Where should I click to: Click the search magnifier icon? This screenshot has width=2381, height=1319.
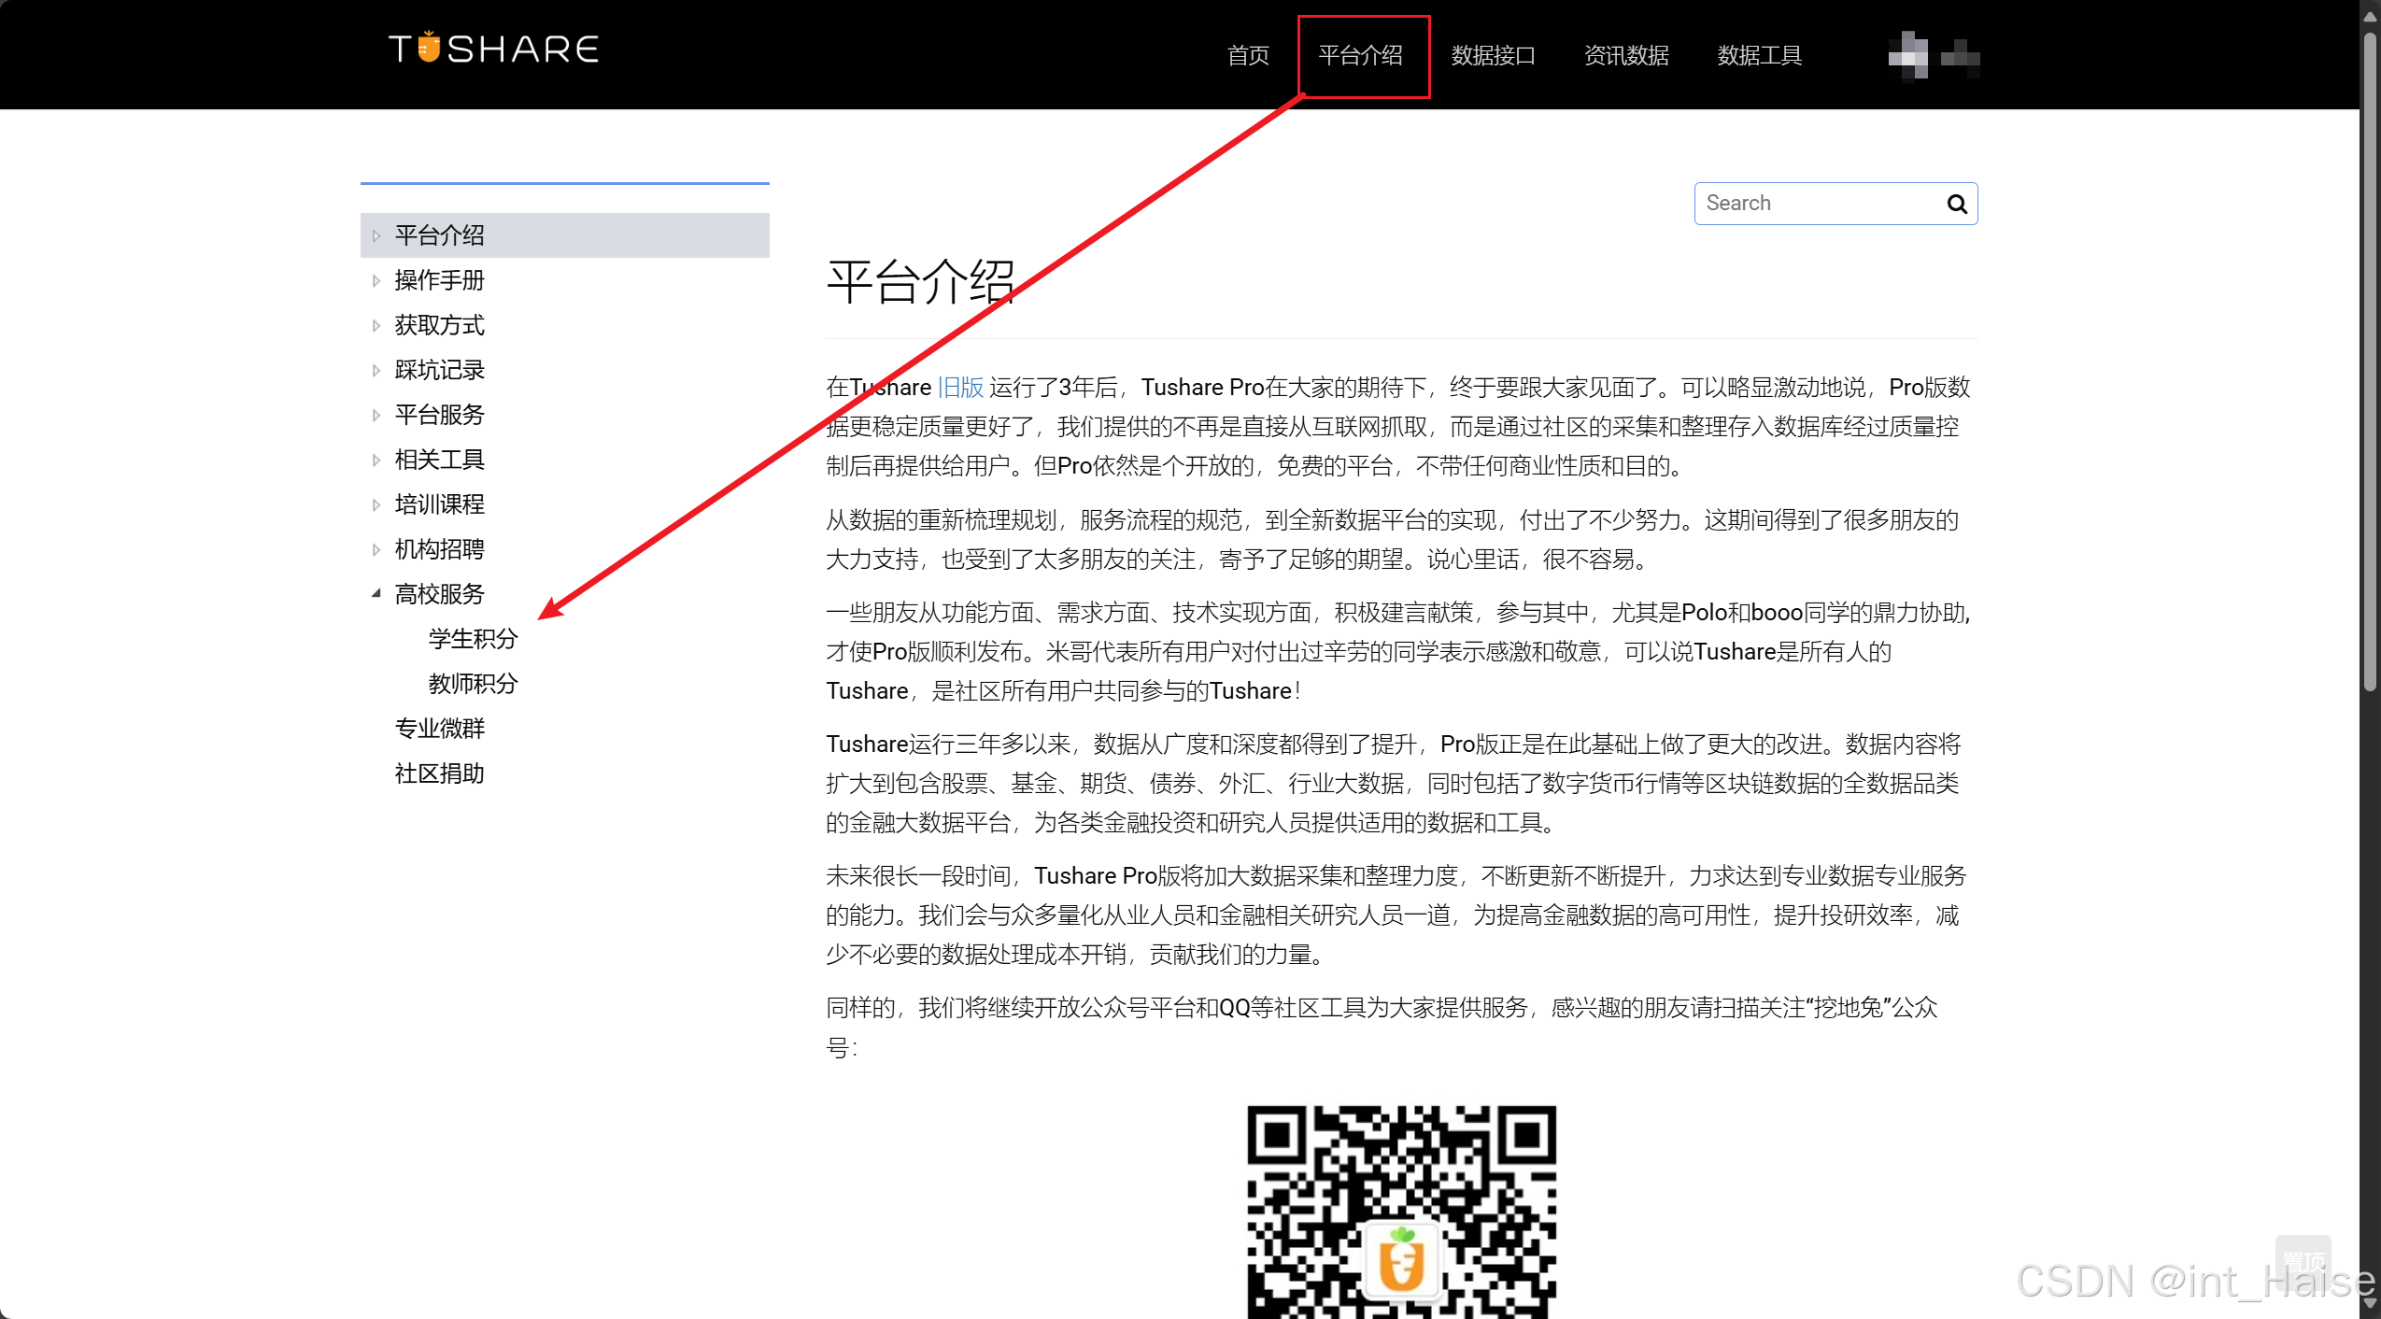tap(1956, 204)
